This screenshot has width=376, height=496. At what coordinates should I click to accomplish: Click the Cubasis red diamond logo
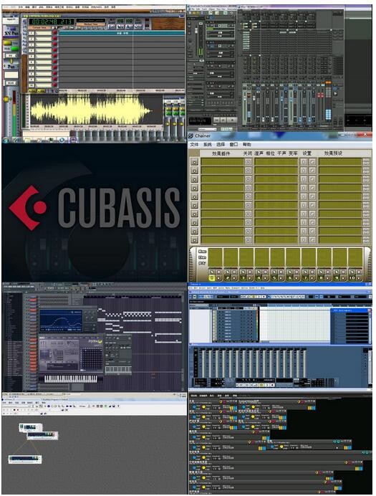pos(28,208)
